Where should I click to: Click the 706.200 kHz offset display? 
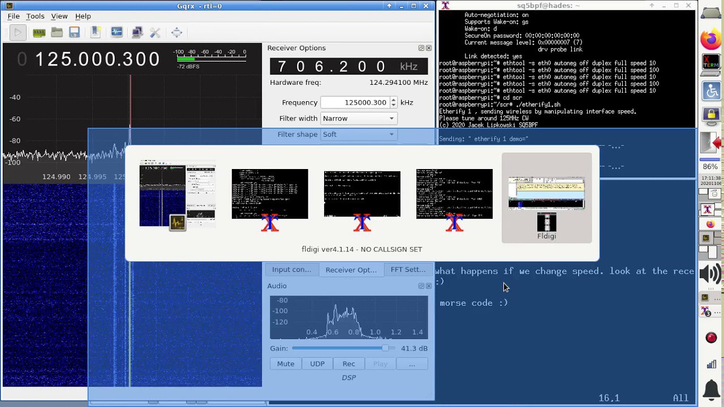349,66
